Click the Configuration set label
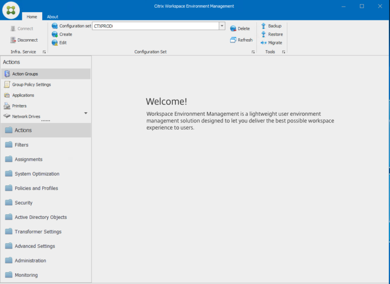This screenshot has width=390, height=284. click(75, 25)
